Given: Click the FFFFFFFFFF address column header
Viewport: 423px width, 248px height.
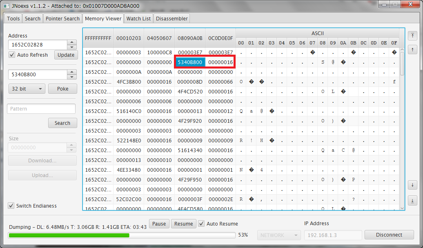Looking at the screenshot, I should tap(98, 38).
